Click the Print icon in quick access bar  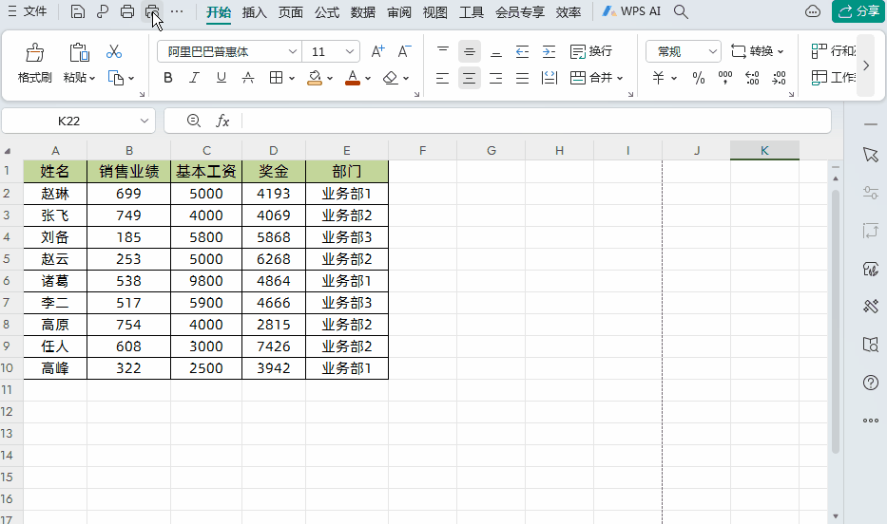(127, 12)
